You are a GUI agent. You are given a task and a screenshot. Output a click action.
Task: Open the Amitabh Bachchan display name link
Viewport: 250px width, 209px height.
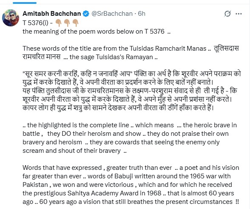pos(52,14)
